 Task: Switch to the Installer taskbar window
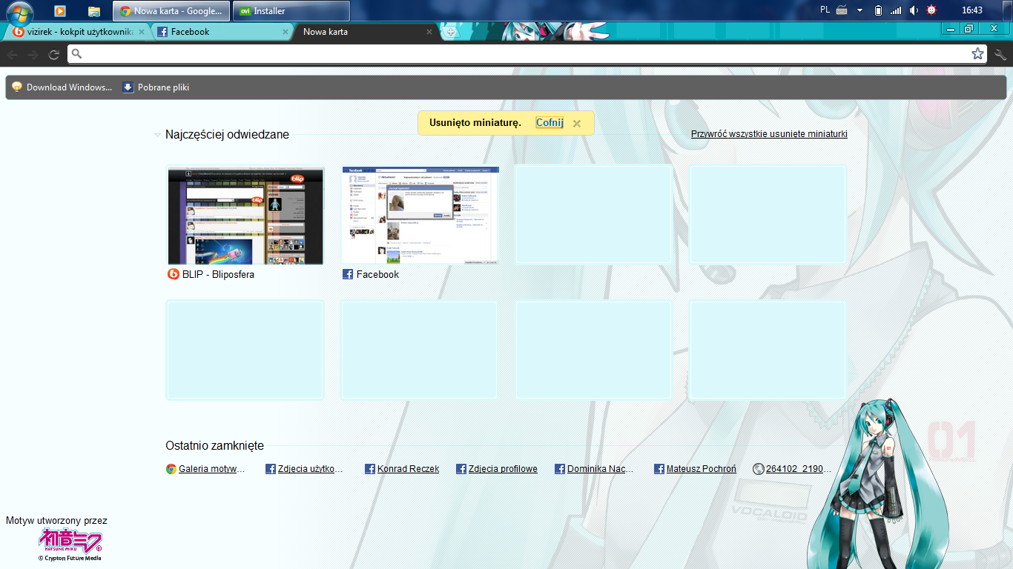pyautogui.click(x=291, y=11)
